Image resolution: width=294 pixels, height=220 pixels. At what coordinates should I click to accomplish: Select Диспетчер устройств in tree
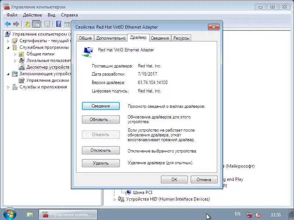click(x=48, y=67)
